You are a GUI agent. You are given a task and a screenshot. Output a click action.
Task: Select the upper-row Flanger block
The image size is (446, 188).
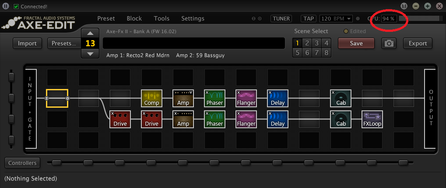click(246, 99)
